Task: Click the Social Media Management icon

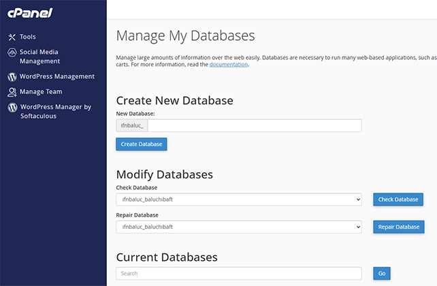Action: (12, 52)
